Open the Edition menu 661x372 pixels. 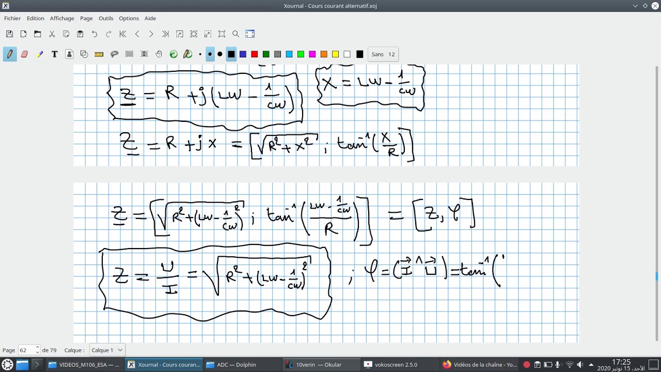(36, 18)
